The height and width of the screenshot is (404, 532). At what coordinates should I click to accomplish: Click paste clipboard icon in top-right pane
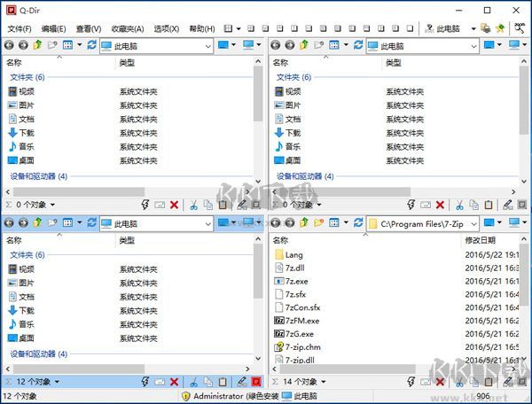[x=489, y=205]
